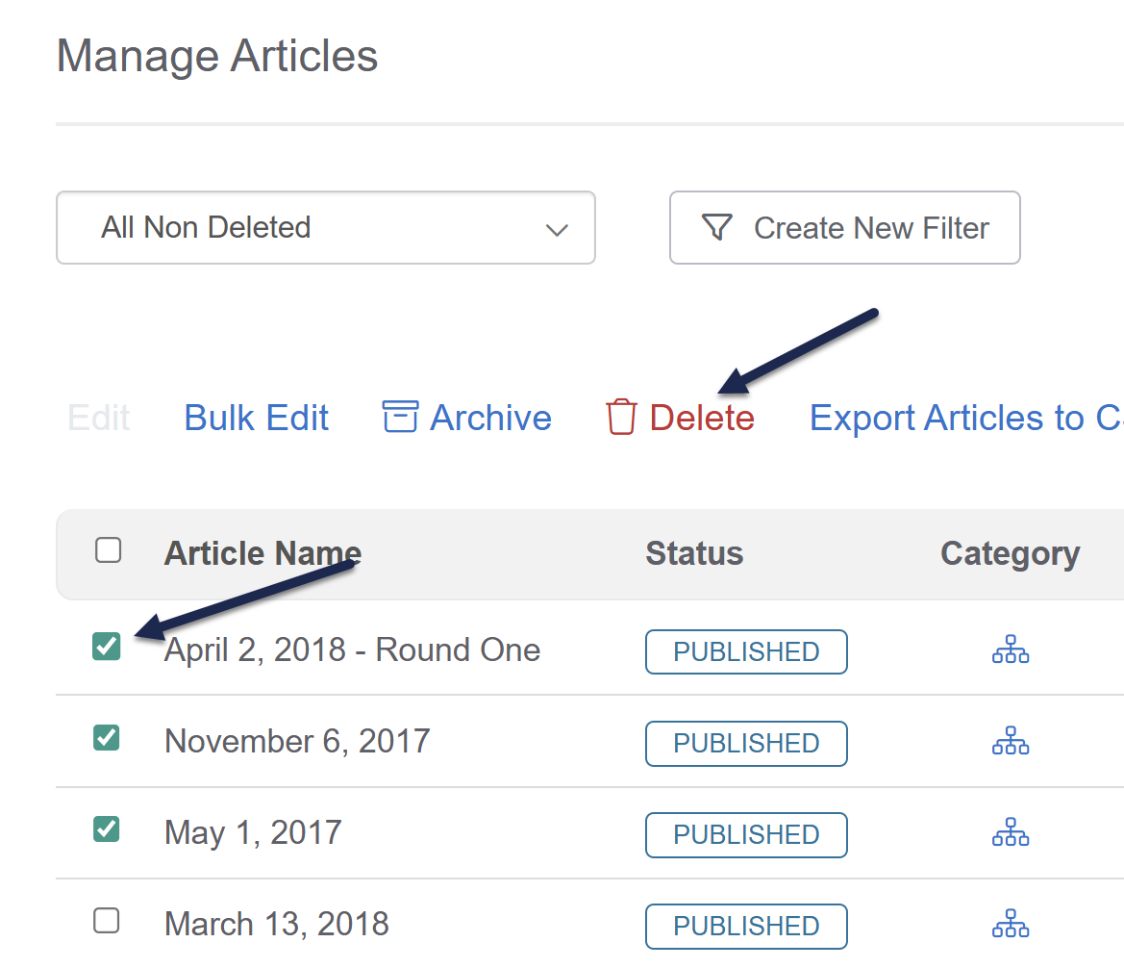Click the Archive box icon
This screenshot has height=968, width=1124.
coord(400,417)
